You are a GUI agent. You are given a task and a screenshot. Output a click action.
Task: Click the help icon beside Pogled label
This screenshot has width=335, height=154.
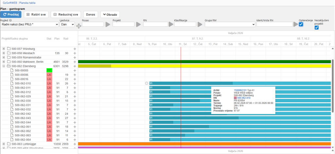pyautogui.click(x=10, y=20)
